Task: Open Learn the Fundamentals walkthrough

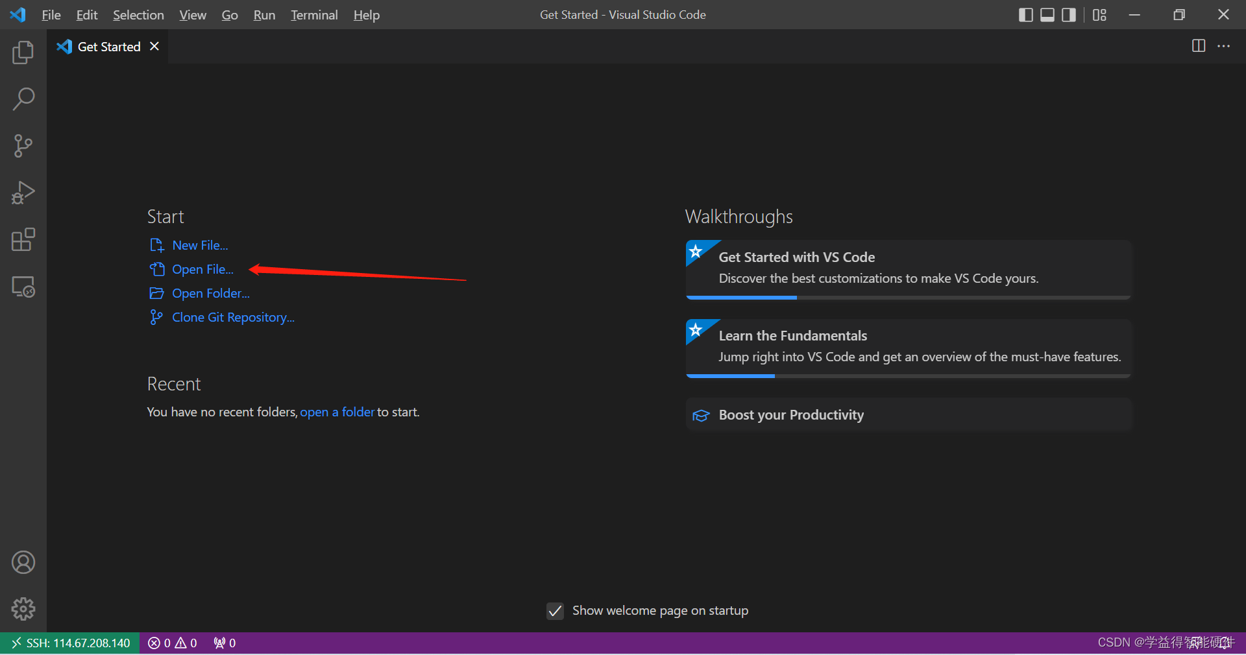Action: click(x=909, y=348)
